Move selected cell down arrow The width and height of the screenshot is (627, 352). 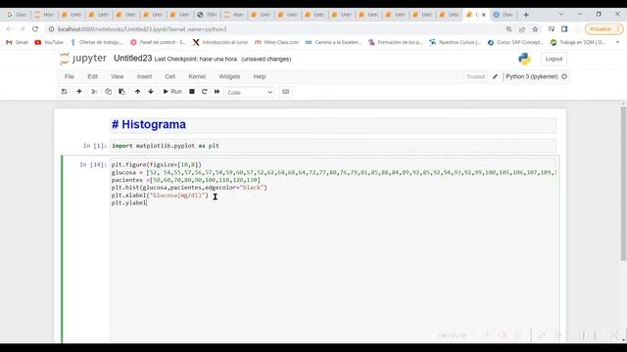pos(151,92)
